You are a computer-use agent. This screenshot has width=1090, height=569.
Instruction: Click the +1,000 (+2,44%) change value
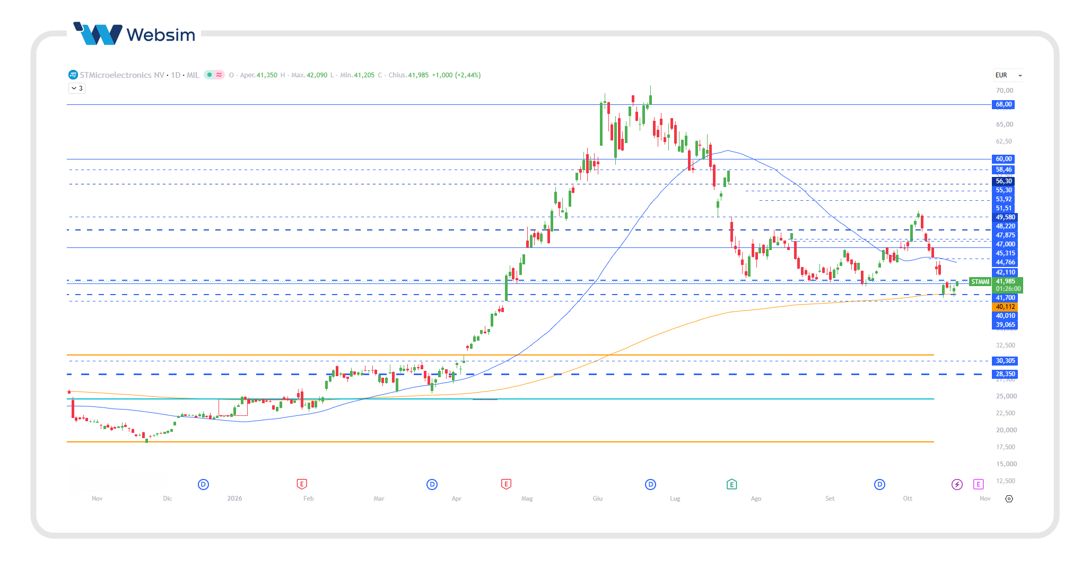456,75
